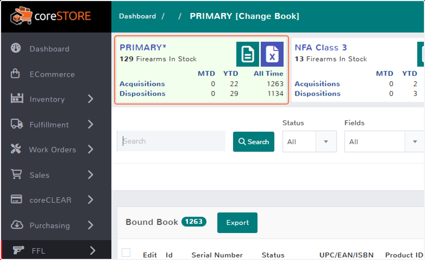Screen dimensions: 425x260
Task: Select the FFL sidebar item
Action: [39, 251]
